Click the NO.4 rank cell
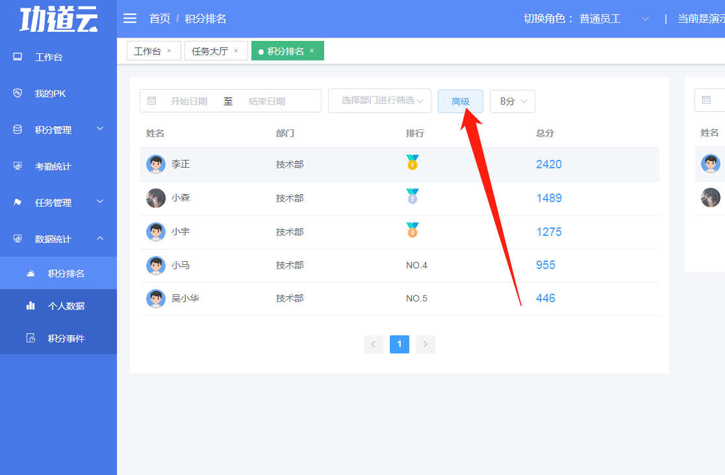This screenshot has width=725, height=475. pyautogui.click(x=416, y=266)
